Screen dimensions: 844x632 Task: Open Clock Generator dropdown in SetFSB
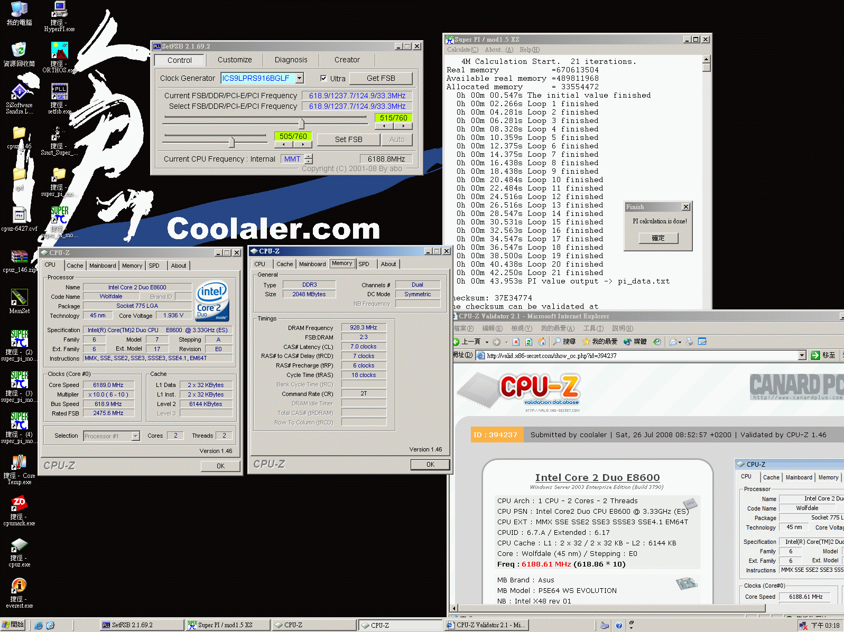tap(299, 78)
